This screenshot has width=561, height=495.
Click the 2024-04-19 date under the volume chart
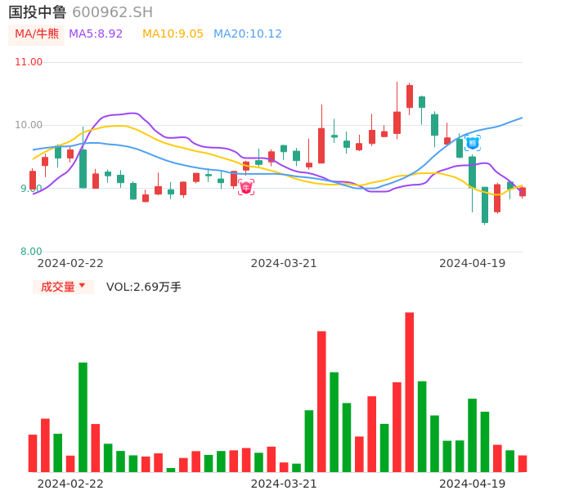pos(472,484)
